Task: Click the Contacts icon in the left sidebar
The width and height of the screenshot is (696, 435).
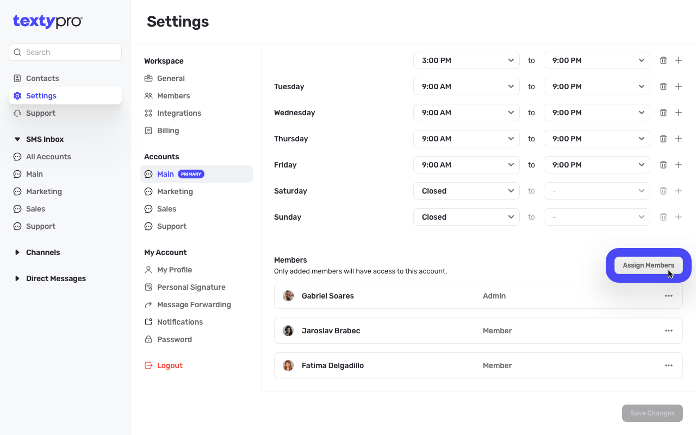Action: (17, 78)
